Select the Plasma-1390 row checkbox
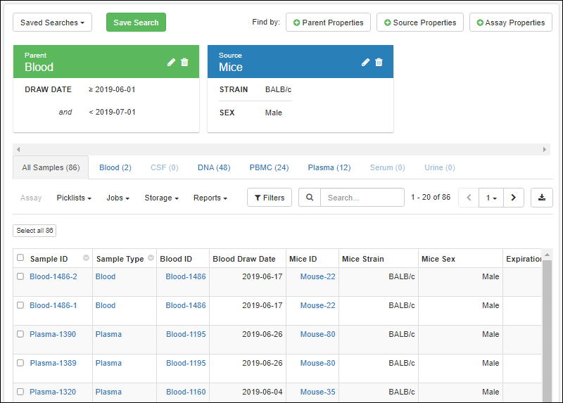 [20, 334]
